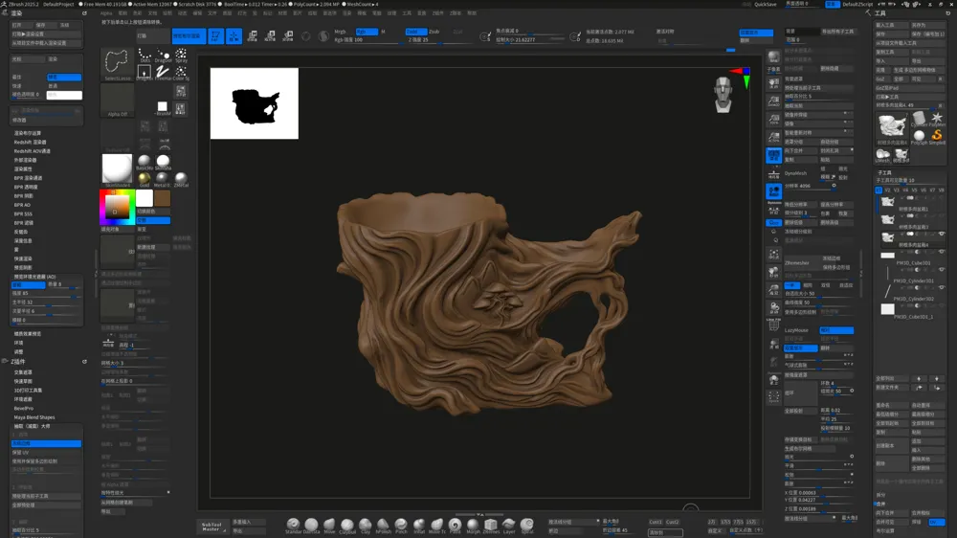Switch to V8 subtool visibility set
The width and height of the screenshot is (957, 538).
tap(941, 190)
